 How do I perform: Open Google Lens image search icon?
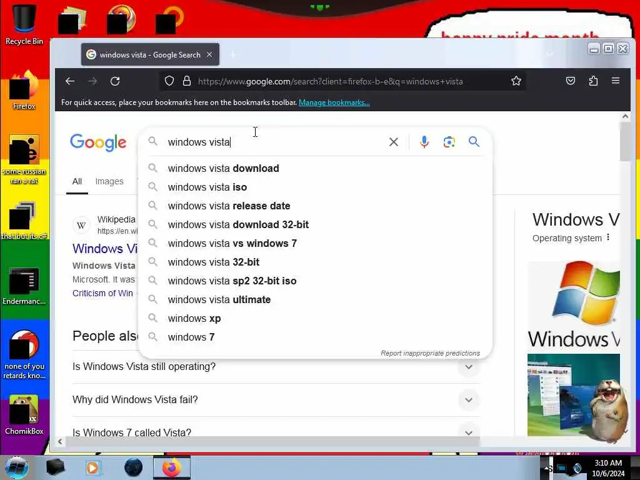(x=449, y=142)
